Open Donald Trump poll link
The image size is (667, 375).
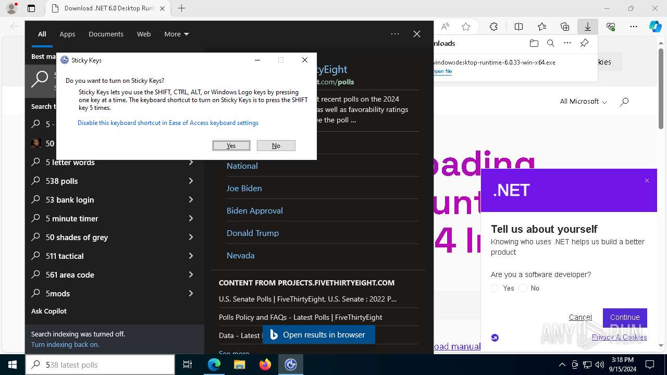point(253,233)
